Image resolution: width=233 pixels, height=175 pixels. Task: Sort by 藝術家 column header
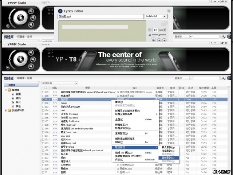click(160, 88)
